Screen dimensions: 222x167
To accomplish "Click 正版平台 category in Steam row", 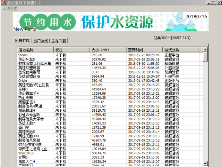I will pos(172,55).
